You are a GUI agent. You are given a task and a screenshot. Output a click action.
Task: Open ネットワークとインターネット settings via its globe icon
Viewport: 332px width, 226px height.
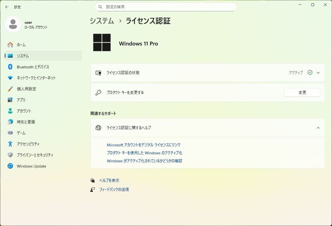point(10,78)
